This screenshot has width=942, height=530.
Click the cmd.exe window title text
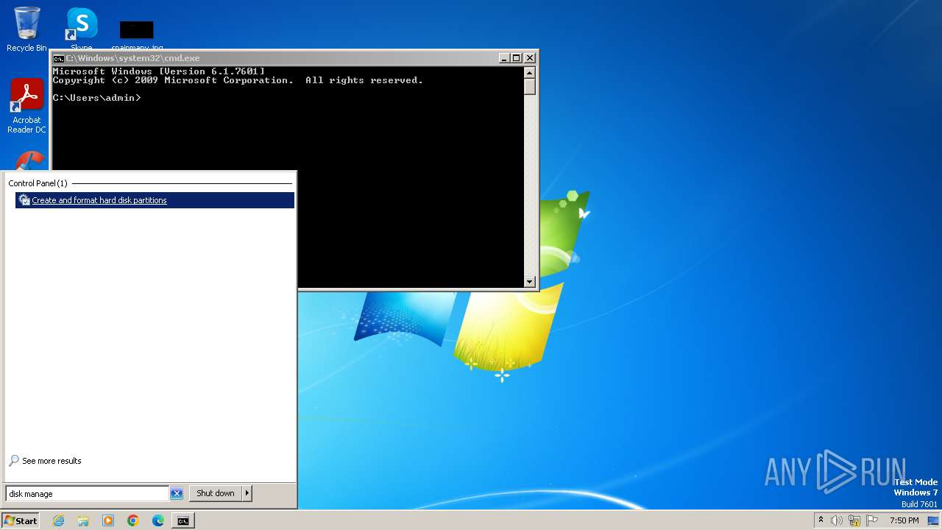(x=132, y=58)
